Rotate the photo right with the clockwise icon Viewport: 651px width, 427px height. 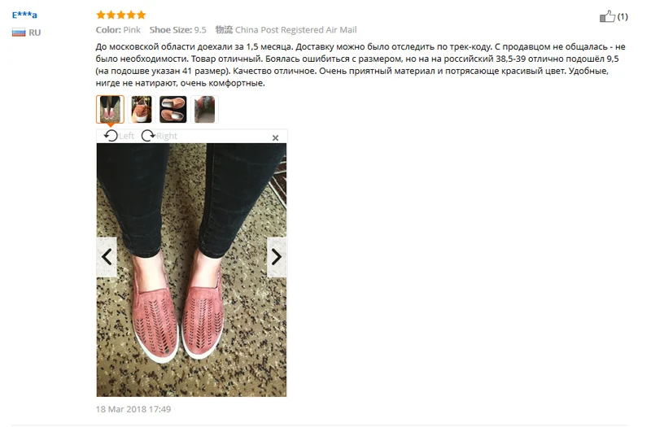tap(148, 136)
